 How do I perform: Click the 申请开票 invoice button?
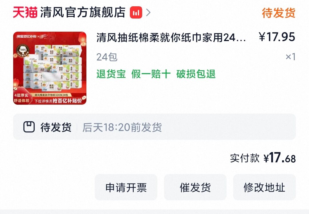coord(126,187)
